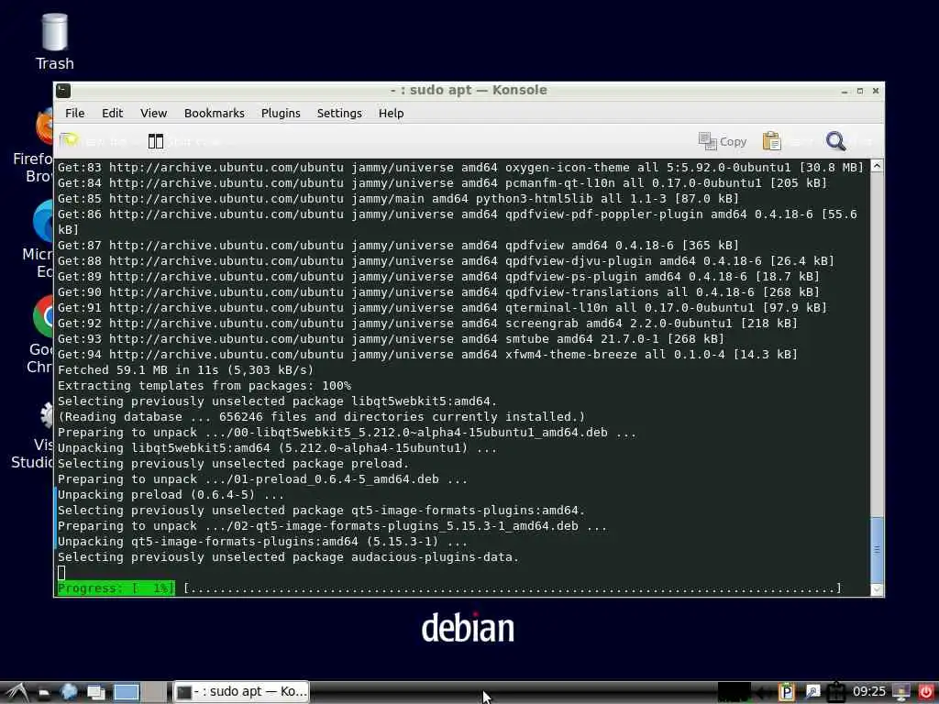Viewport: 939px width, 704px height.
Task: Open the View menu
Action: click(153, 113)
